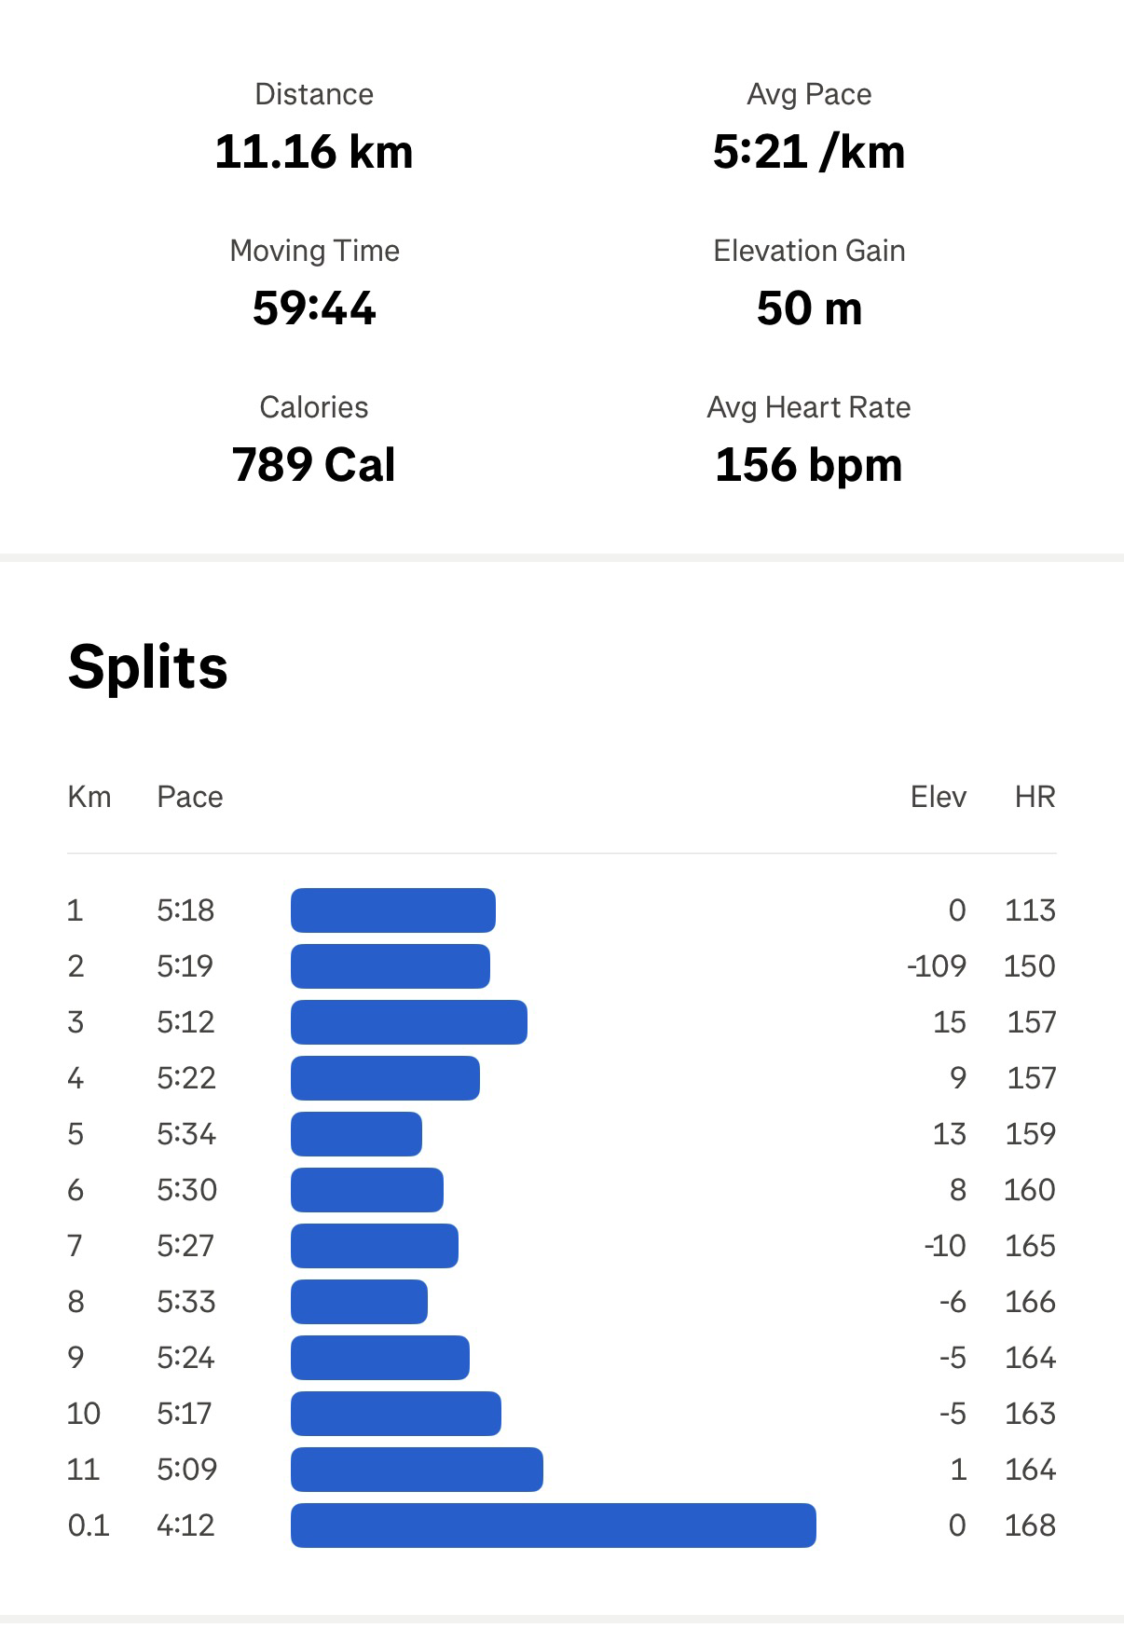
Task: Select the Moving Time 59:44 stat
Action: [x=314, y=308]
